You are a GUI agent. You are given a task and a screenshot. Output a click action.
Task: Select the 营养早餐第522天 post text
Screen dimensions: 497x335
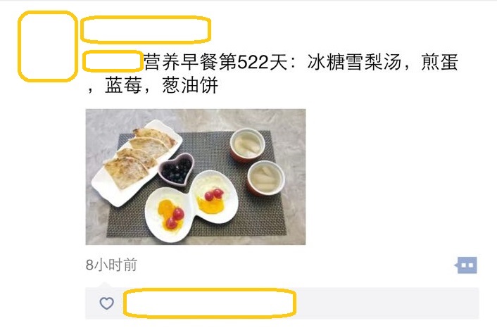tap(215, 62)
